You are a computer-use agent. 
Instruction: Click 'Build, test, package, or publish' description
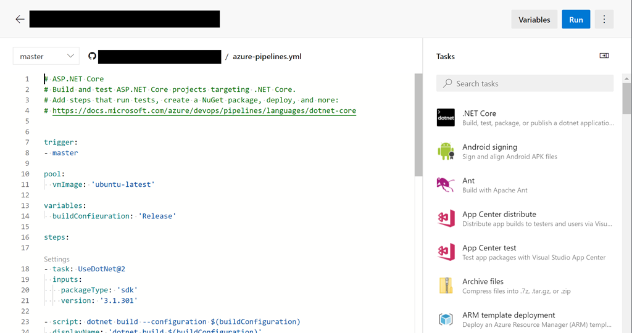pos(538,123)
